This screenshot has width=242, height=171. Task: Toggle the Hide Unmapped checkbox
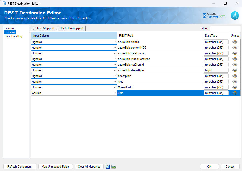click(58, 28)
